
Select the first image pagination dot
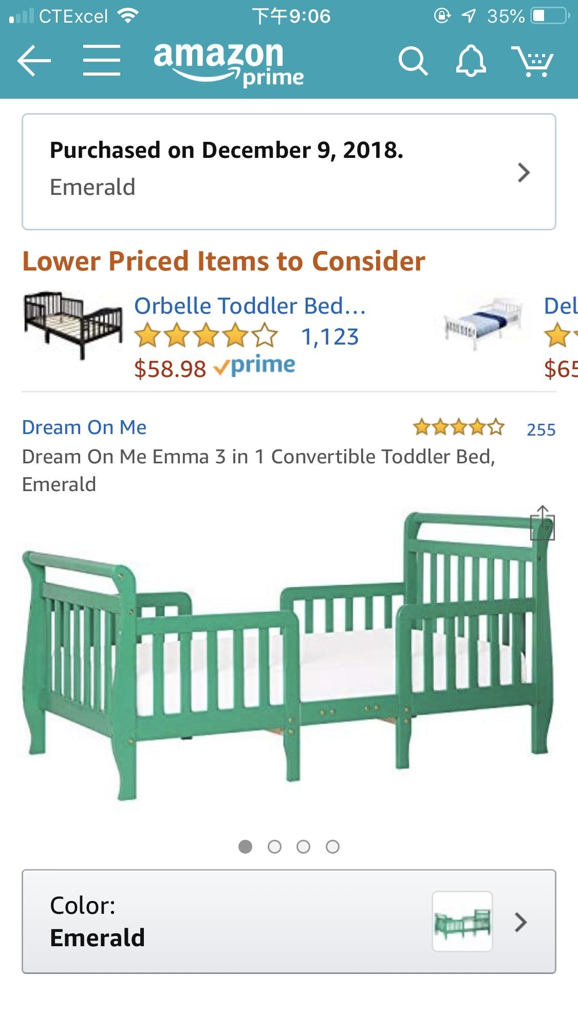(246, 846)
